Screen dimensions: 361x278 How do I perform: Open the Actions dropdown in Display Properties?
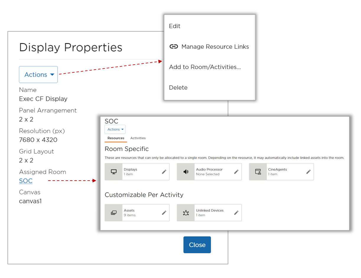pyautogui.click(x=38, y=74)
